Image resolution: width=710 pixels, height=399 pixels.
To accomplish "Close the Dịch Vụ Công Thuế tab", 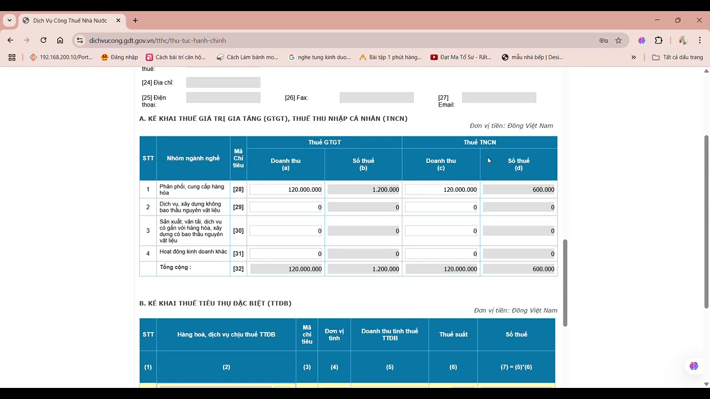I will (x=118, y=21).
